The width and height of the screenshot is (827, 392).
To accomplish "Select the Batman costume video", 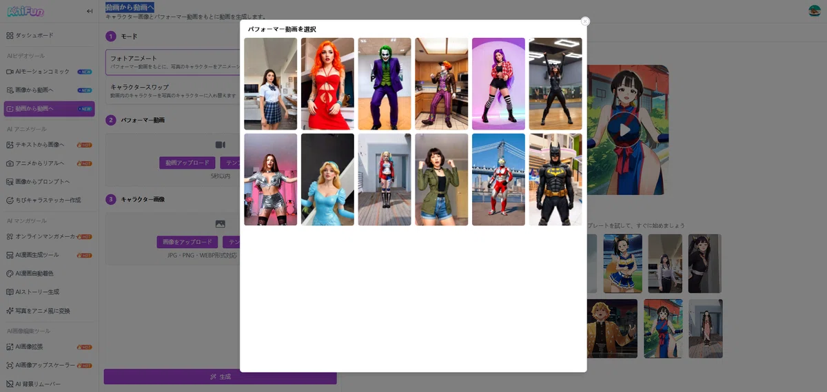I will 555,179.
